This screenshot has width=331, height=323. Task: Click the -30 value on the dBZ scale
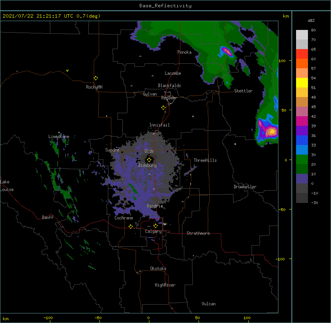point(314,203)
